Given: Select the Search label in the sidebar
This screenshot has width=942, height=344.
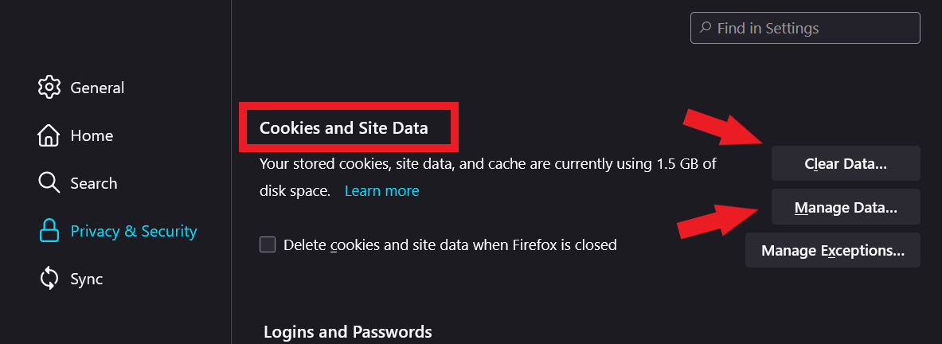Looking at the screenshot, I should click(94, 183).
